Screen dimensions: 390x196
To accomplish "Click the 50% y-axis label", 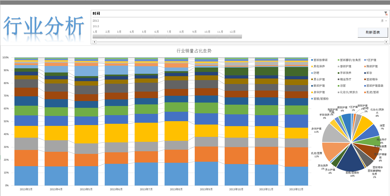I will [x=6, y=121].
